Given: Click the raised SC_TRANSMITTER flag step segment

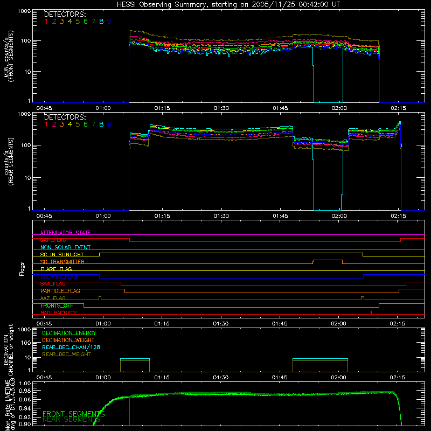Looking at the screenshot, I should 328,260.
